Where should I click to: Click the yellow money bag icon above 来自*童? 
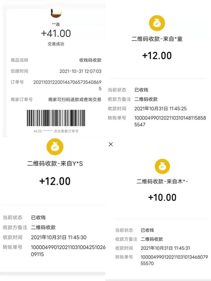point(157,23)
